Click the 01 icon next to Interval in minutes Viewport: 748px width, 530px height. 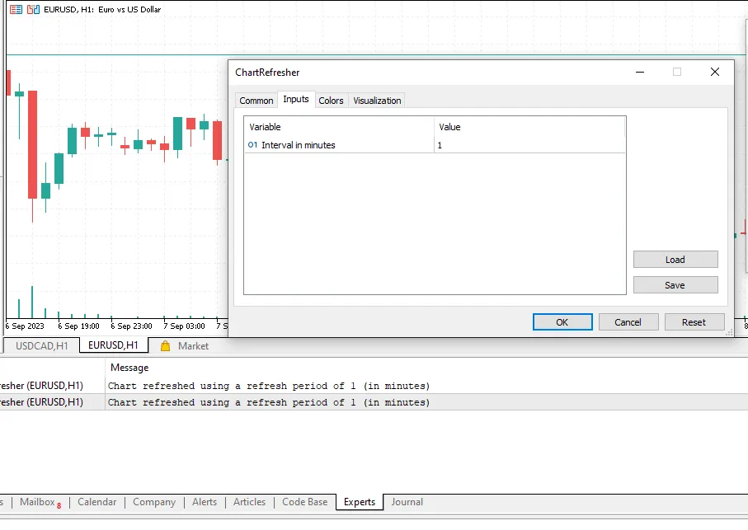(251, 144)
